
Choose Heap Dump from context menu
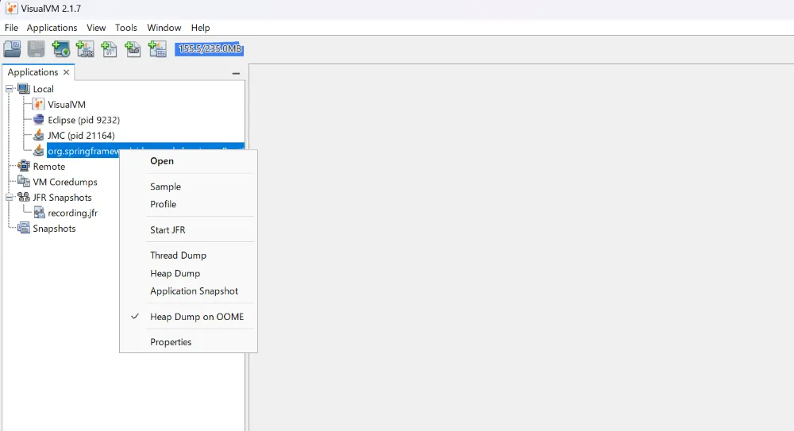188,274
